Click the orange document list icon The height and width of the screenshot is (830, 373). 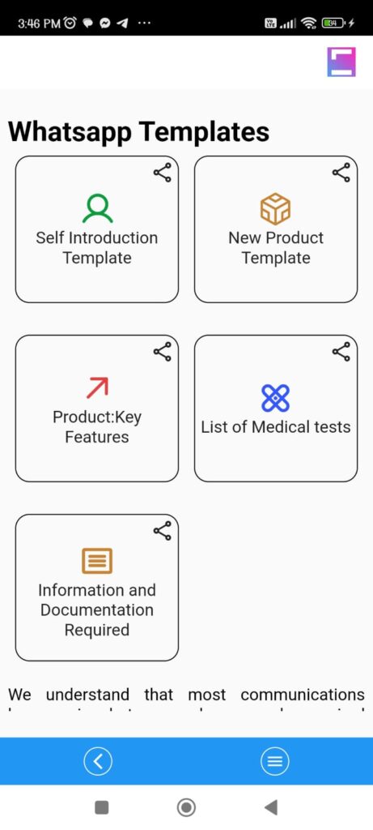97,561
